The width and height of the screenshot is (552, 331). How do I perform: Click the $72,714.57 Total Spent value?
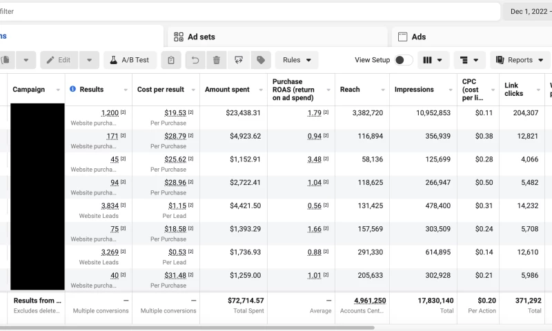point(246,301)
